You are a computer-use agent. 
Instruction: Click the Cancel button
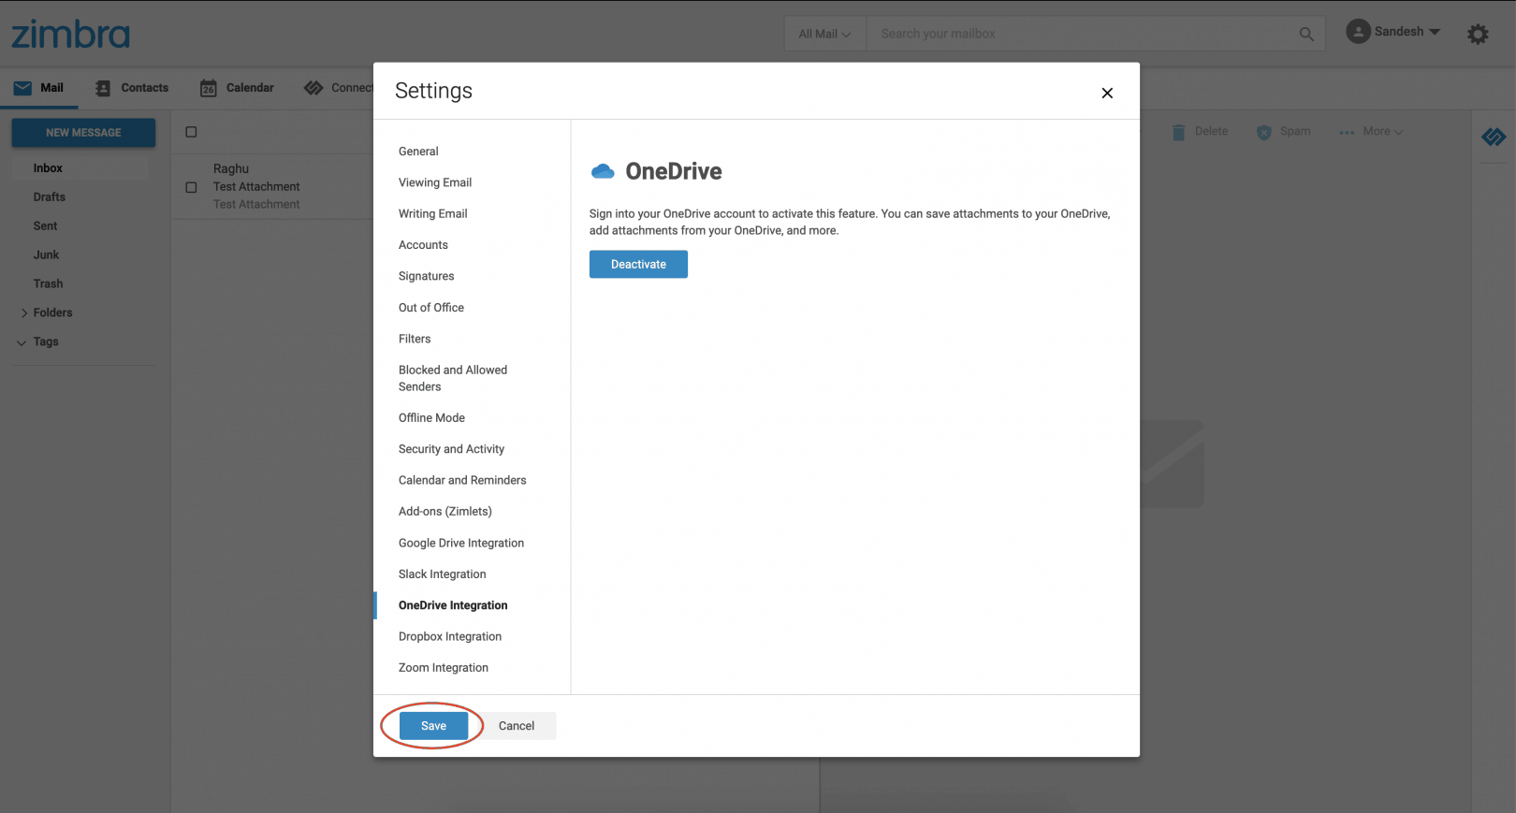(x=517, y=726)
